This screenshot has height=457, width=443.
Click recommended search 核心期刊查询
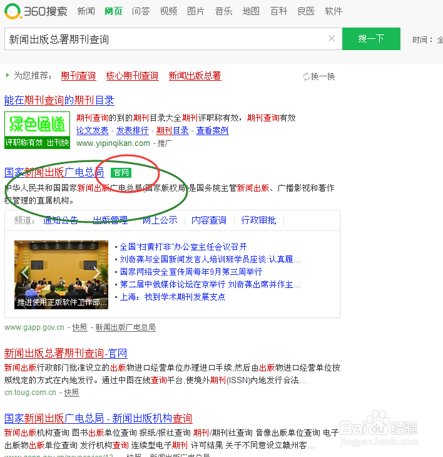click(132, 76)
